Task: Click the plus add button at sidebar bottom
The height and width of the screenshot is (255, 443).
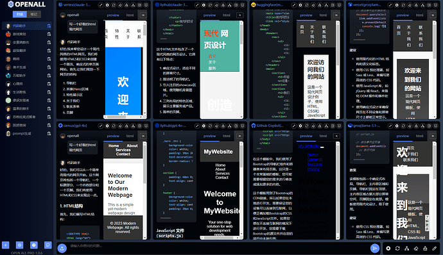Action: click(6, 245)
